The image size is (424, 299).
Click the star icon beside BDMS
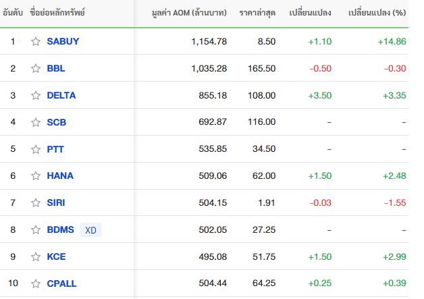pyautogui.click(x=36, y=229)
